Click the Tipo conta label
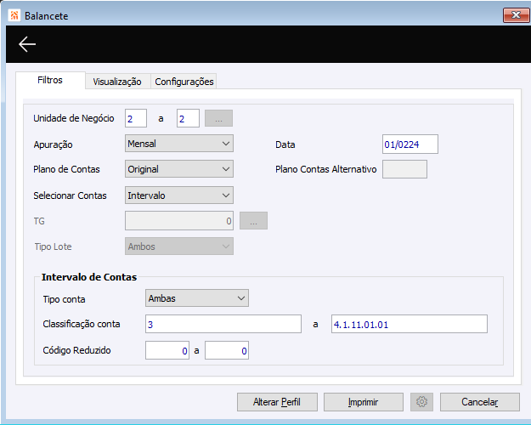Viewport: 531px width, 425px height. coord(64,299)
